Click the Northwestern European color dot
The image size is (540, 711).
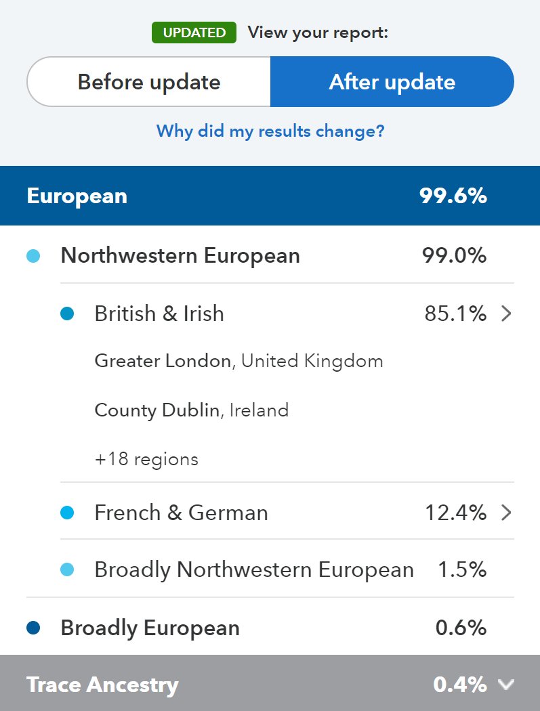click(x=33, y=256)
